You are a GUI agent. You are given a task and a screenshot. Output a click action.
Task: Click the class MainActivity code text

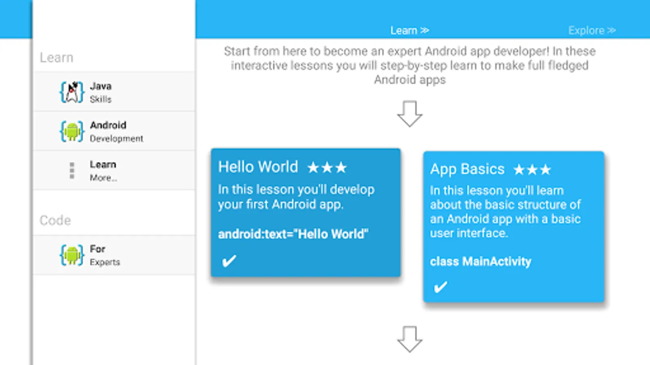point(481,262)
